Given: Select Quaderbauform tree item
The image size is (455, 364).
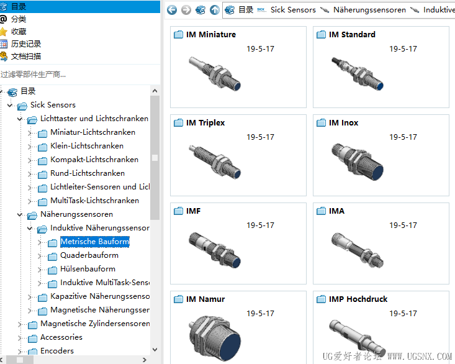Looking at the screenshot, I should tap(89, 255).
